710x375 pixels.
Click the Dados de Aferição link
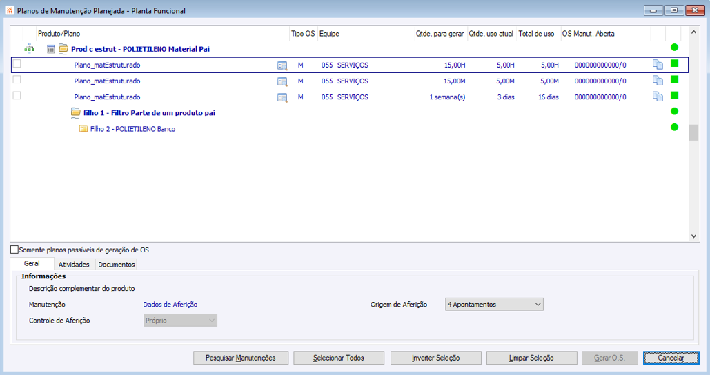coord(170,305)
